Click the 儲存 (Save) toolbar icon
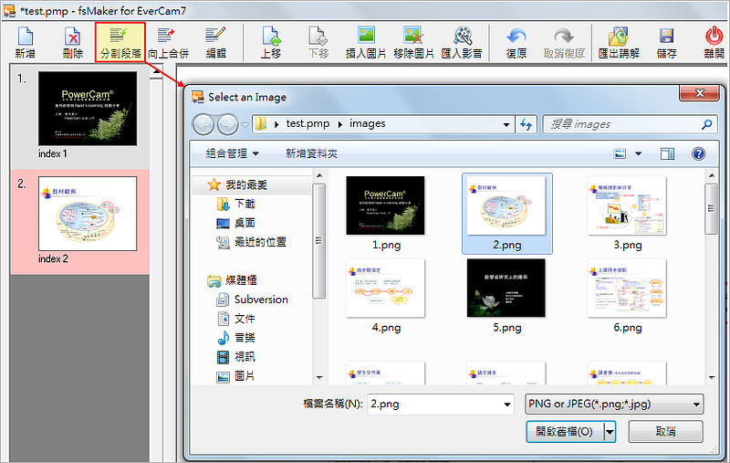This screenshot has height=463, width=730. (x=666, y=41)
